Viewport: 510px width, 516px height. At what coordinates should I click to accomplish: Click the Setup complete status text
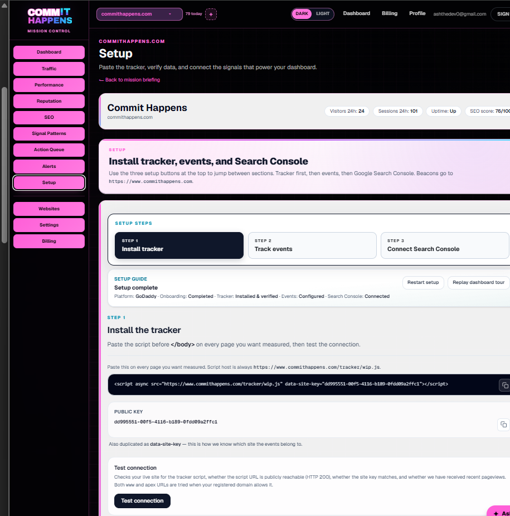(x=136, y=288)
